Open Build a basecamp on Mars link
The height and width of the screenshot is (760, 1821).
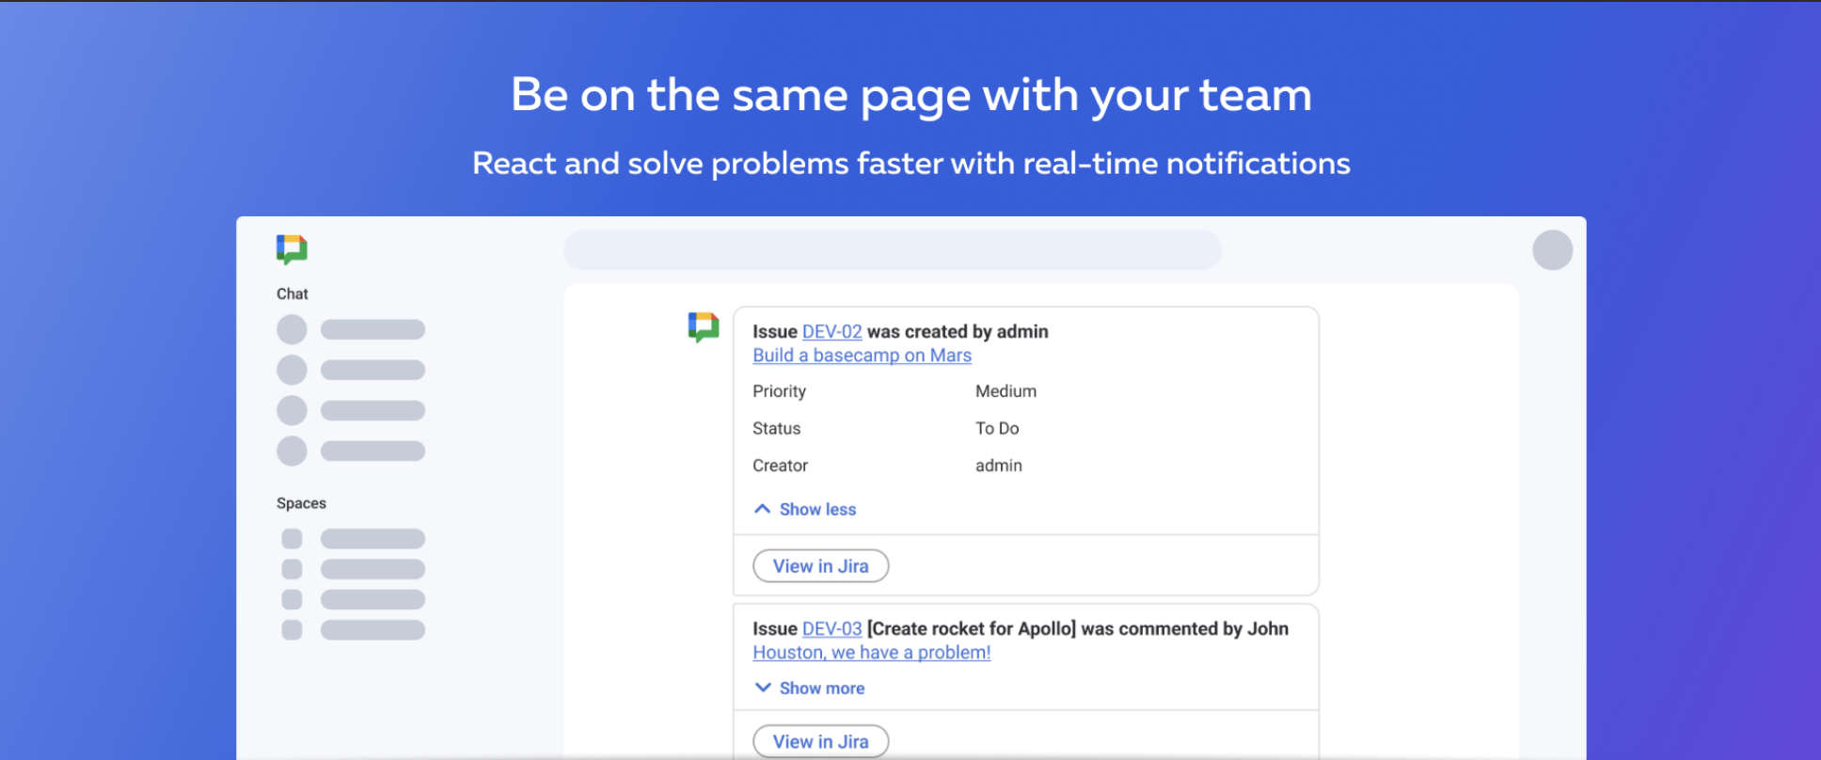click(x=862, y=356)
